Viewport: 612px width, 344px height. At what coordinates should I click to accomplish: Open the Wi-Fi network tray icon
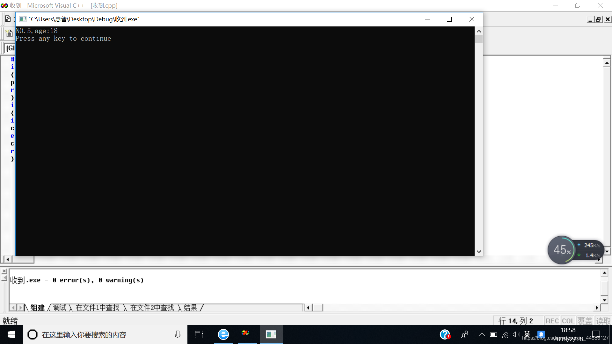[x=505, y=334]
